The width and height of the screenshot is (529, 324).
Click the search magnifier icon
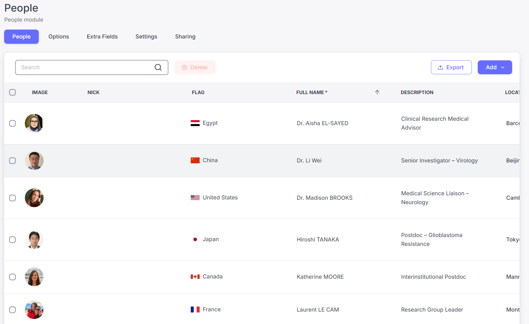pyautogui.click(x=158, y=67)
